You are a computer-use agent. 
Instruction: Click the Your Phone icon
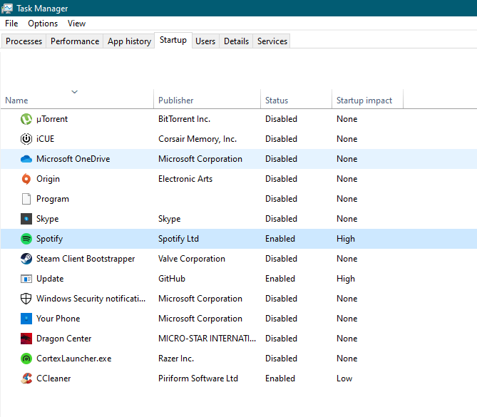tap(26, 319)
